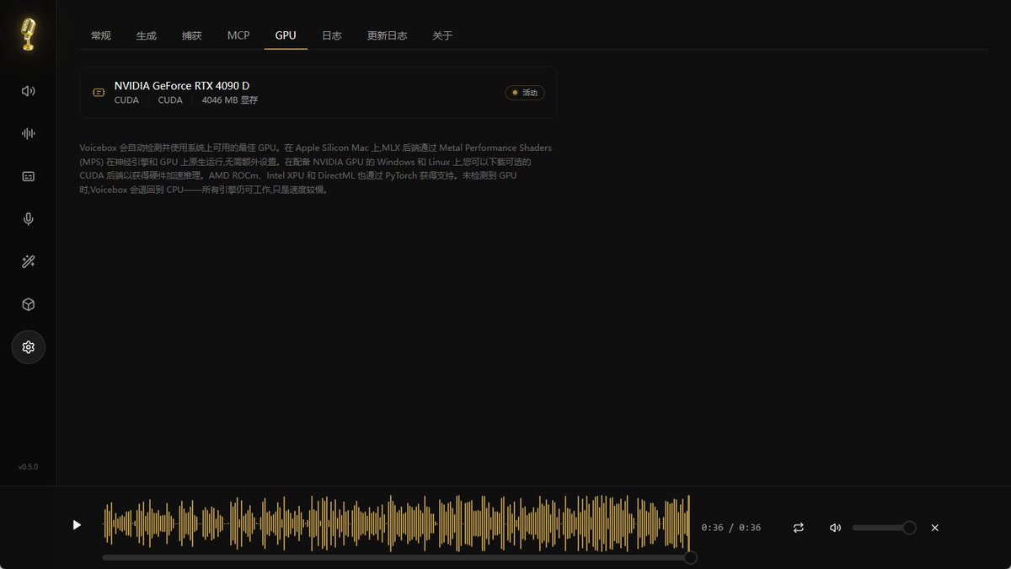The width and height of the screenshot is (1011, 569).
Task: Open the microphone capture icon in sidebar
Action: tap(29, 219)
